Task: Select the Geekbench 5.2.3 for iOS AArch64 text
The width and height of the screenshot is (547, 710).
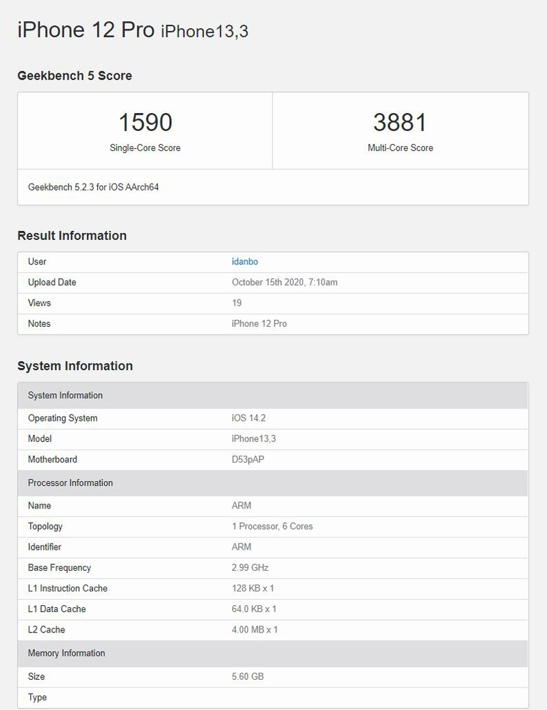Action: [x=93, y=187]
